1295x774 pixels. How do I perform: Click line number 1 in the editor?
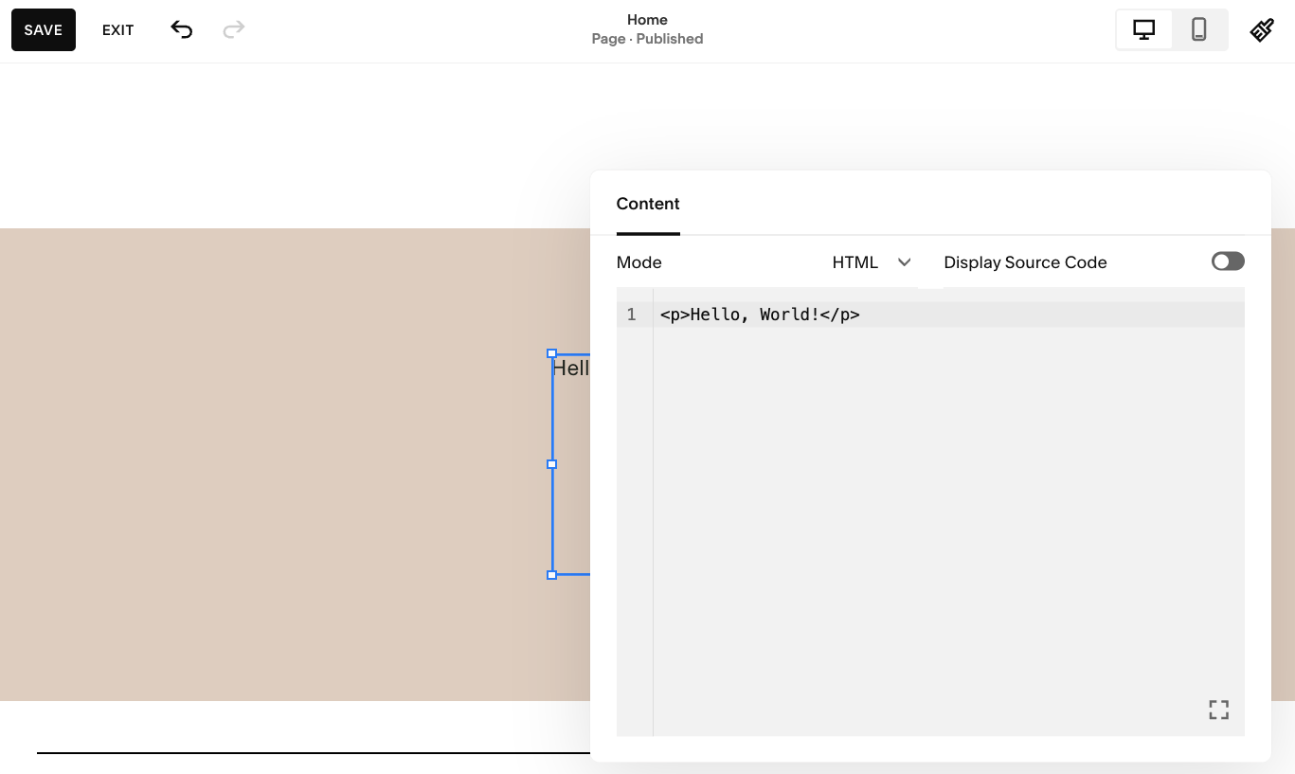(x=631, y=314)
